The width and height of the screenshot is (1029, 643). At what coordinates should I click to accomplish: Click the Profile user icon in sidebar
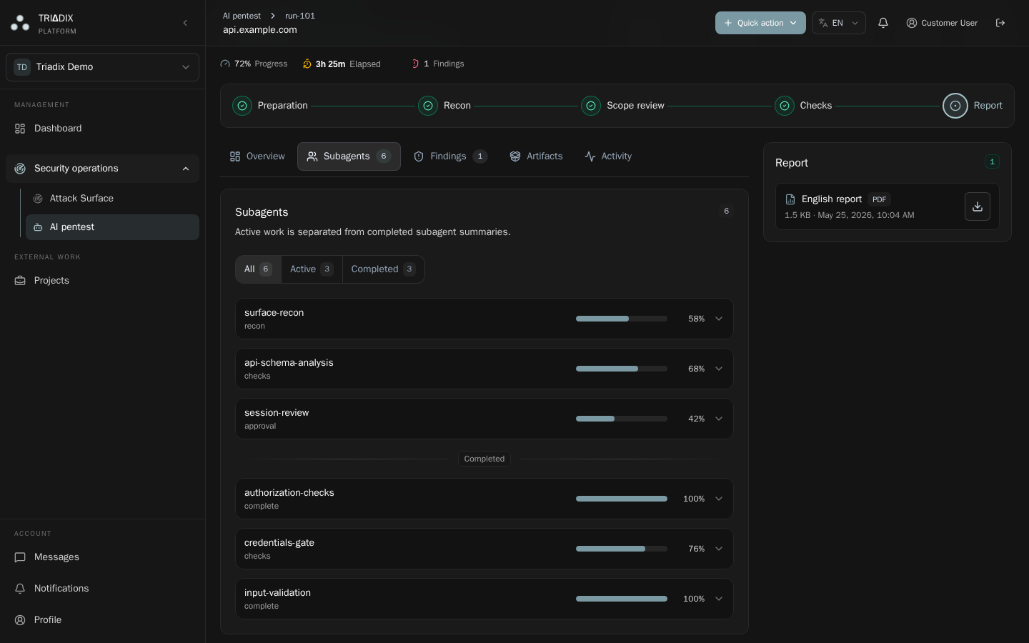click(x=20, y=620)
